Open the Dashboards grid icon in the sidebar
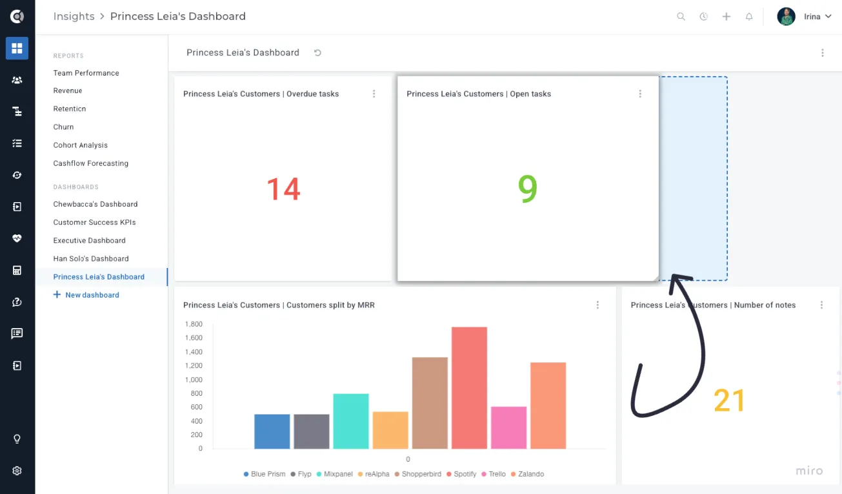This screenshot has height=494, width=842. coord(17,48)
